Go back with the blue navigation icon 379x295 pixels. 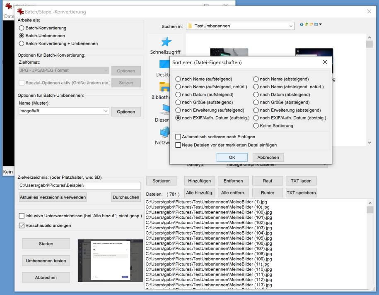pos(302,24)
